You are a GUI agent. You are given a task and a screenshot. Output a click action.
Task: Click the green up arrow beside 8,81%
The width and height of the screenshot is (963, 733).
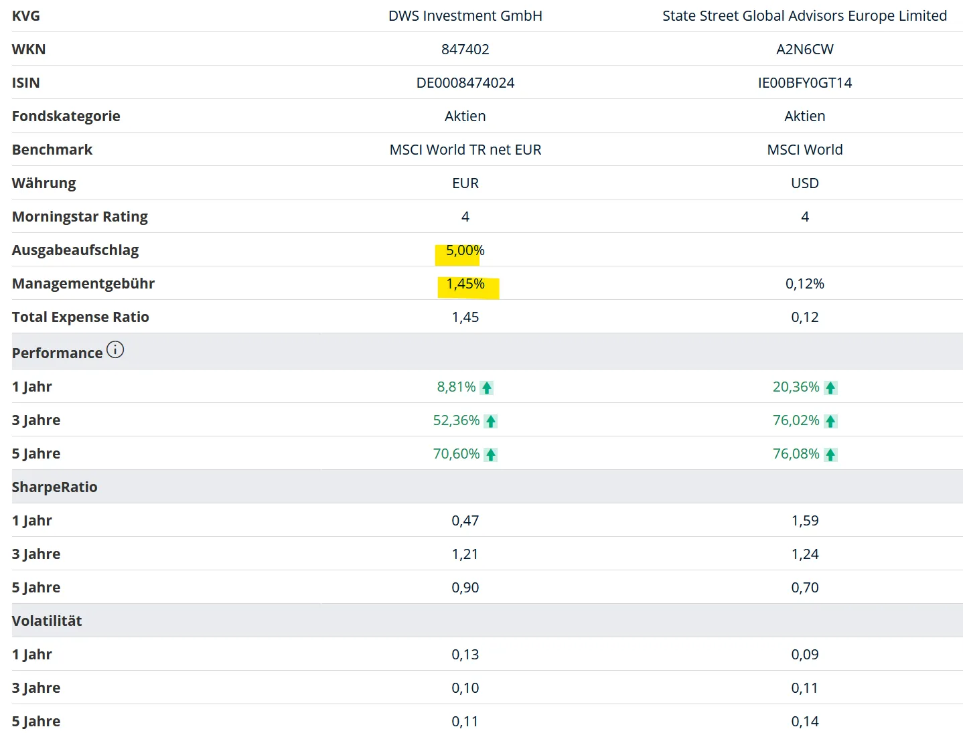(487, 388)
